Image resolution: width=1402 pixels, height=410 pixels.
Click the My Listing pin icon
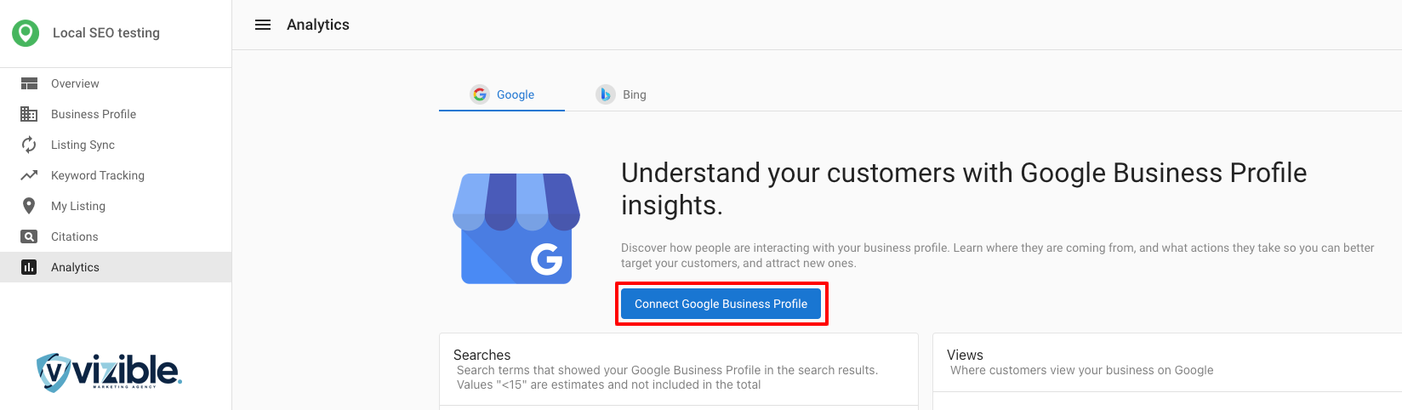(29, 206)
